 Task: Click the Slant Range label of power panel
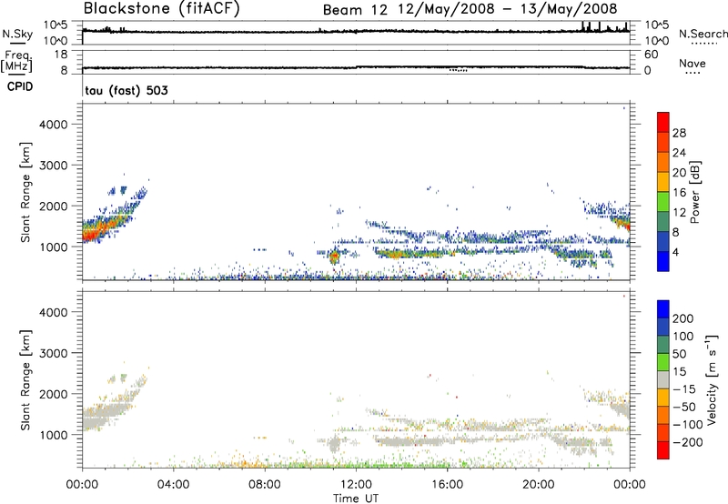tap(25, 192)
